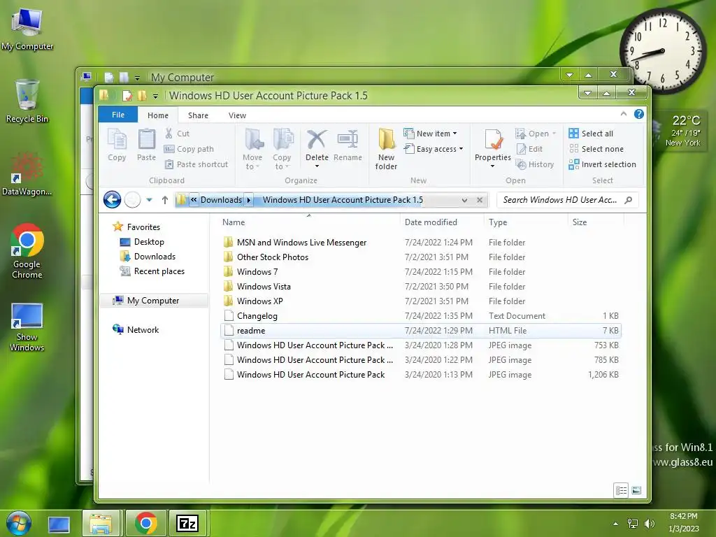Switch to the View ribbon tab

(237, 115)
